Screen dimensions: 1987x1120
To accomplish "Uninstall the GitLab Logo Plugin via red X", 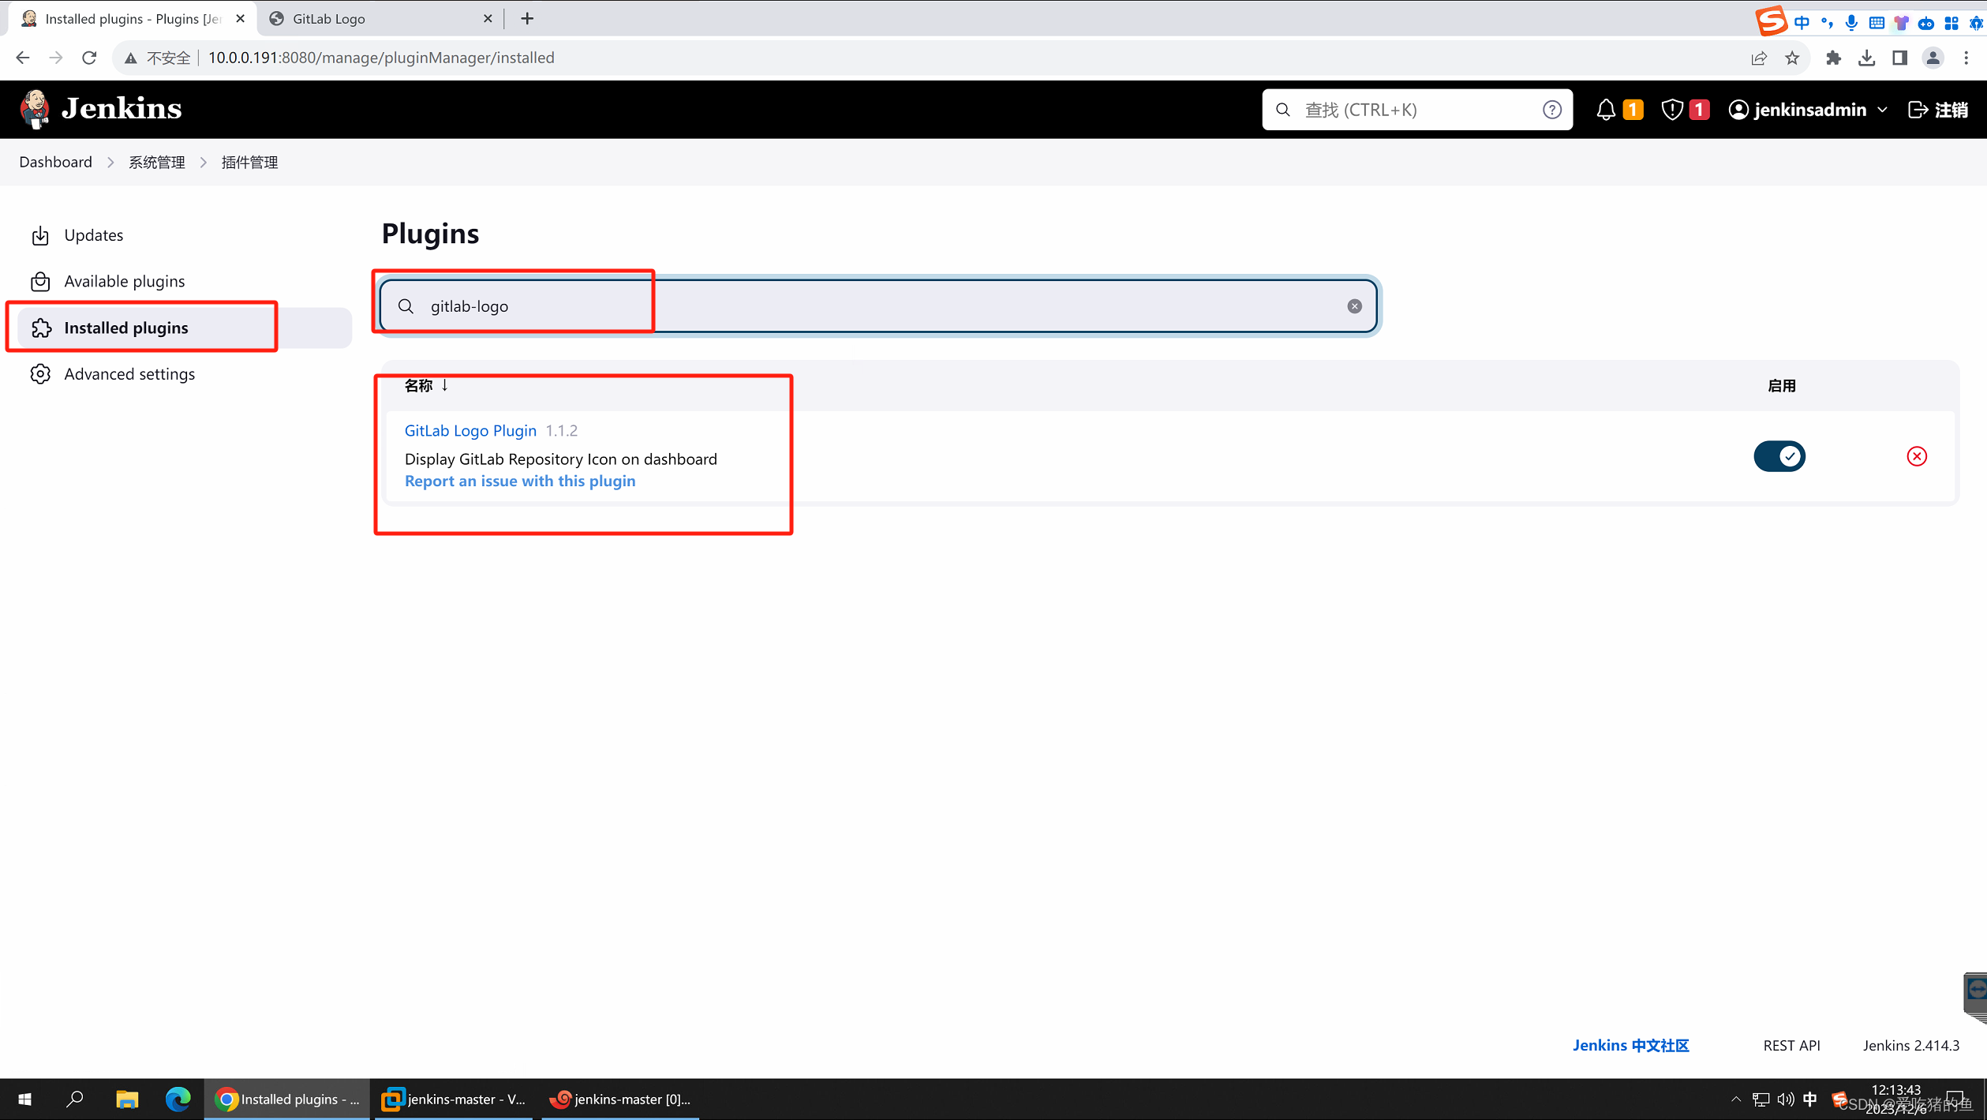I will 1917,456.
